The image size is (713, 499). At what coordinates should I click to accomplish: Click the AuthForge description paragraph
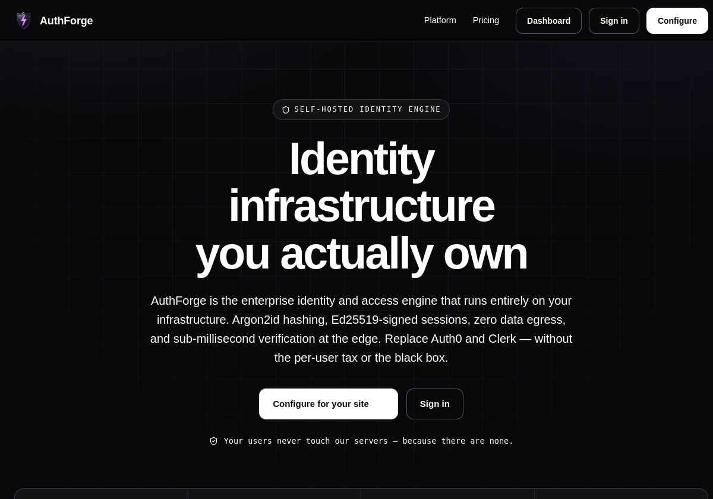361,329
